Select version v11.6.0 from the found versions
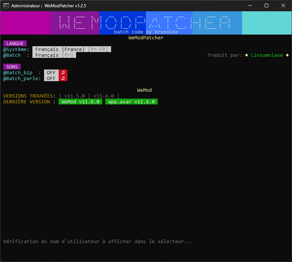Screen dimensions: 292x262 point(104,96)
